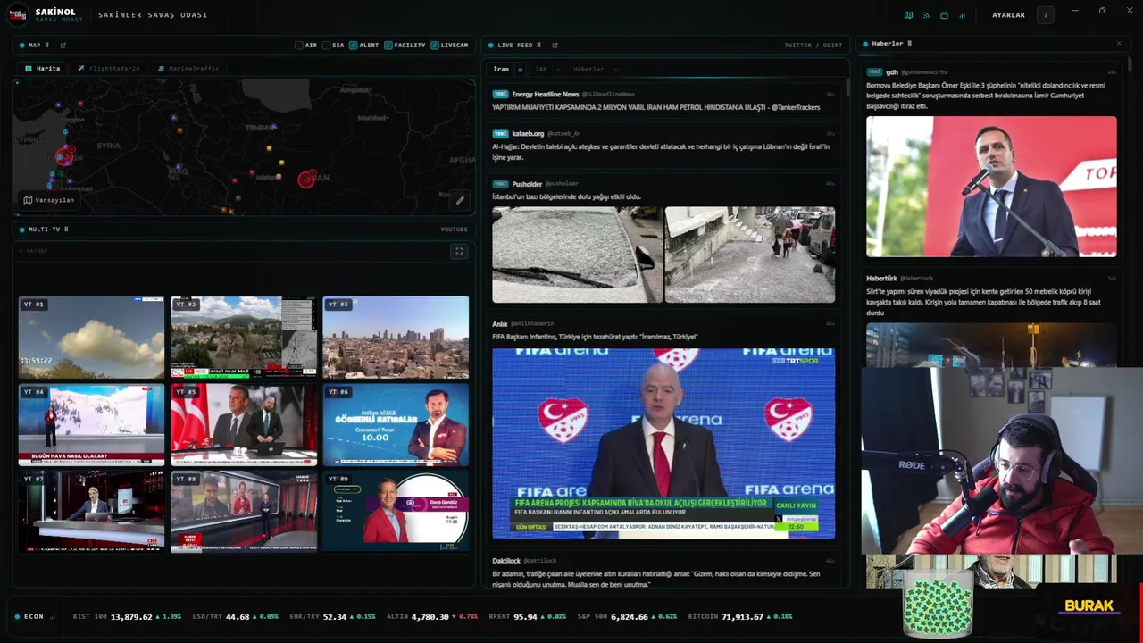
Task: Click the small chart icon next to ECON
Action: point(53,616)
